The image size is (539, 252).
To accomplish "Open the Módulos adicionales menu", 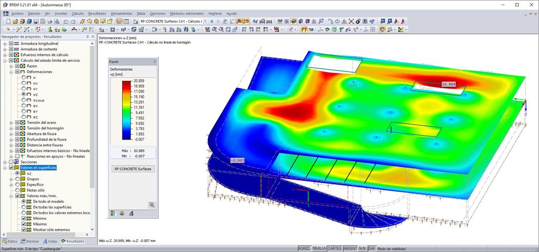I will click(x=187, y=13).
